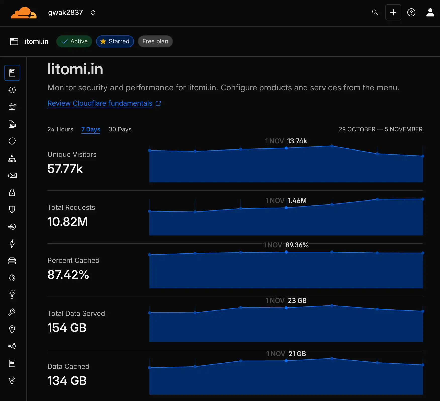Click the Free plan badge
Viewport: 440px width, 401px height.
click(x=155, y=41)
